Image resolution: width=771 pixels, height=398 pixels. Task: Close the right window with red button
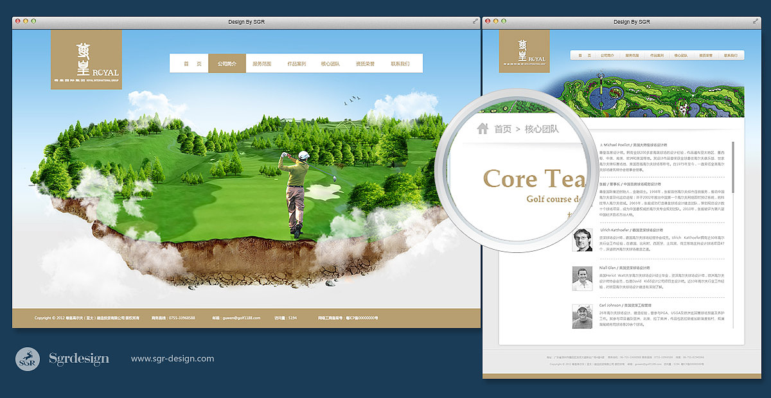click(x=488, y=21)
